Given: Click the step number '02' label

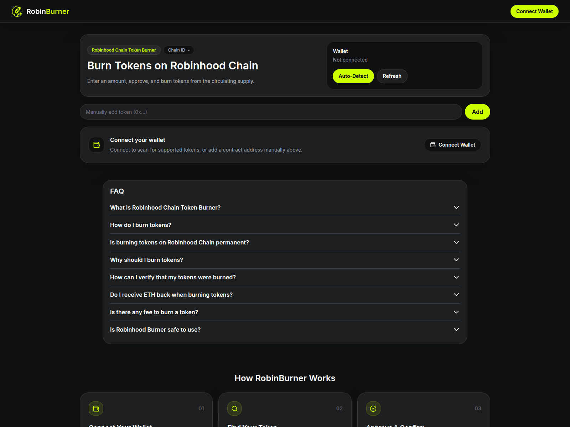Looking at the screenshot, I should [340, 408].
